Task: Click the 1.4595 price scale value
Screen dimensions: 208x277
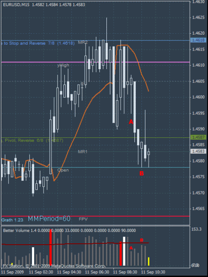Action: point(198,113)
